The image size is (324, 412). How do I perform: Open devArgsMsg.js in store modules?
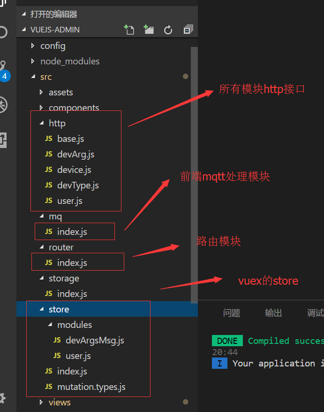(x=95, y=341)
